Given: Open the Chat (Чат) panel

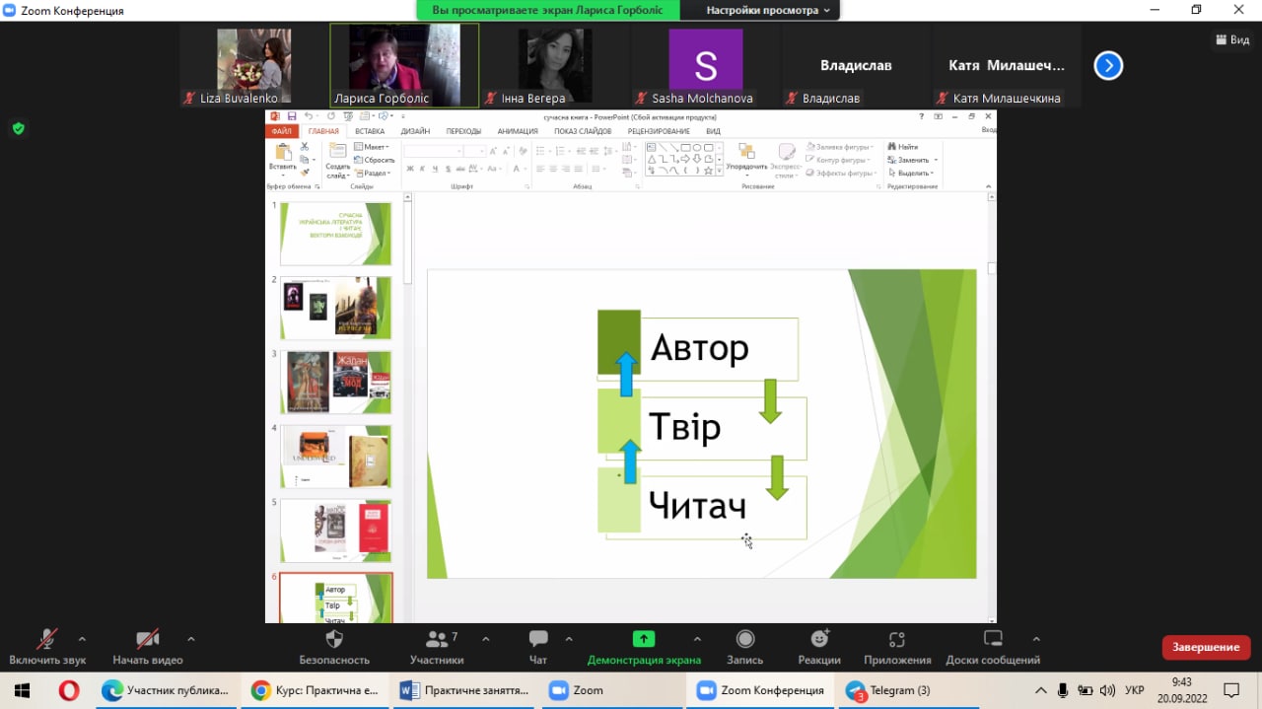Looking at the screenshot, I should (x=538, y=640).
